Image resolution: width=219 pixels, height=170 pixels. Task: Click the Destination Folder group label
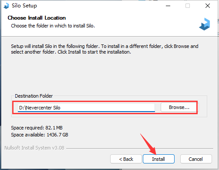point(34,96)
